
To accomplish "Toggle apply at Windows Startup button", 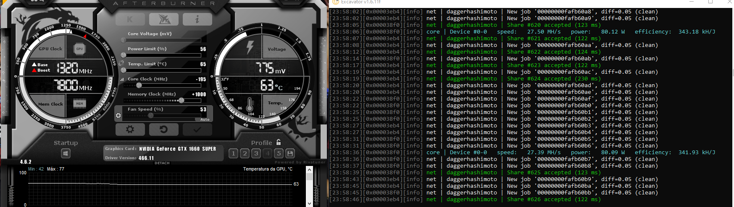I will (66, 154).
